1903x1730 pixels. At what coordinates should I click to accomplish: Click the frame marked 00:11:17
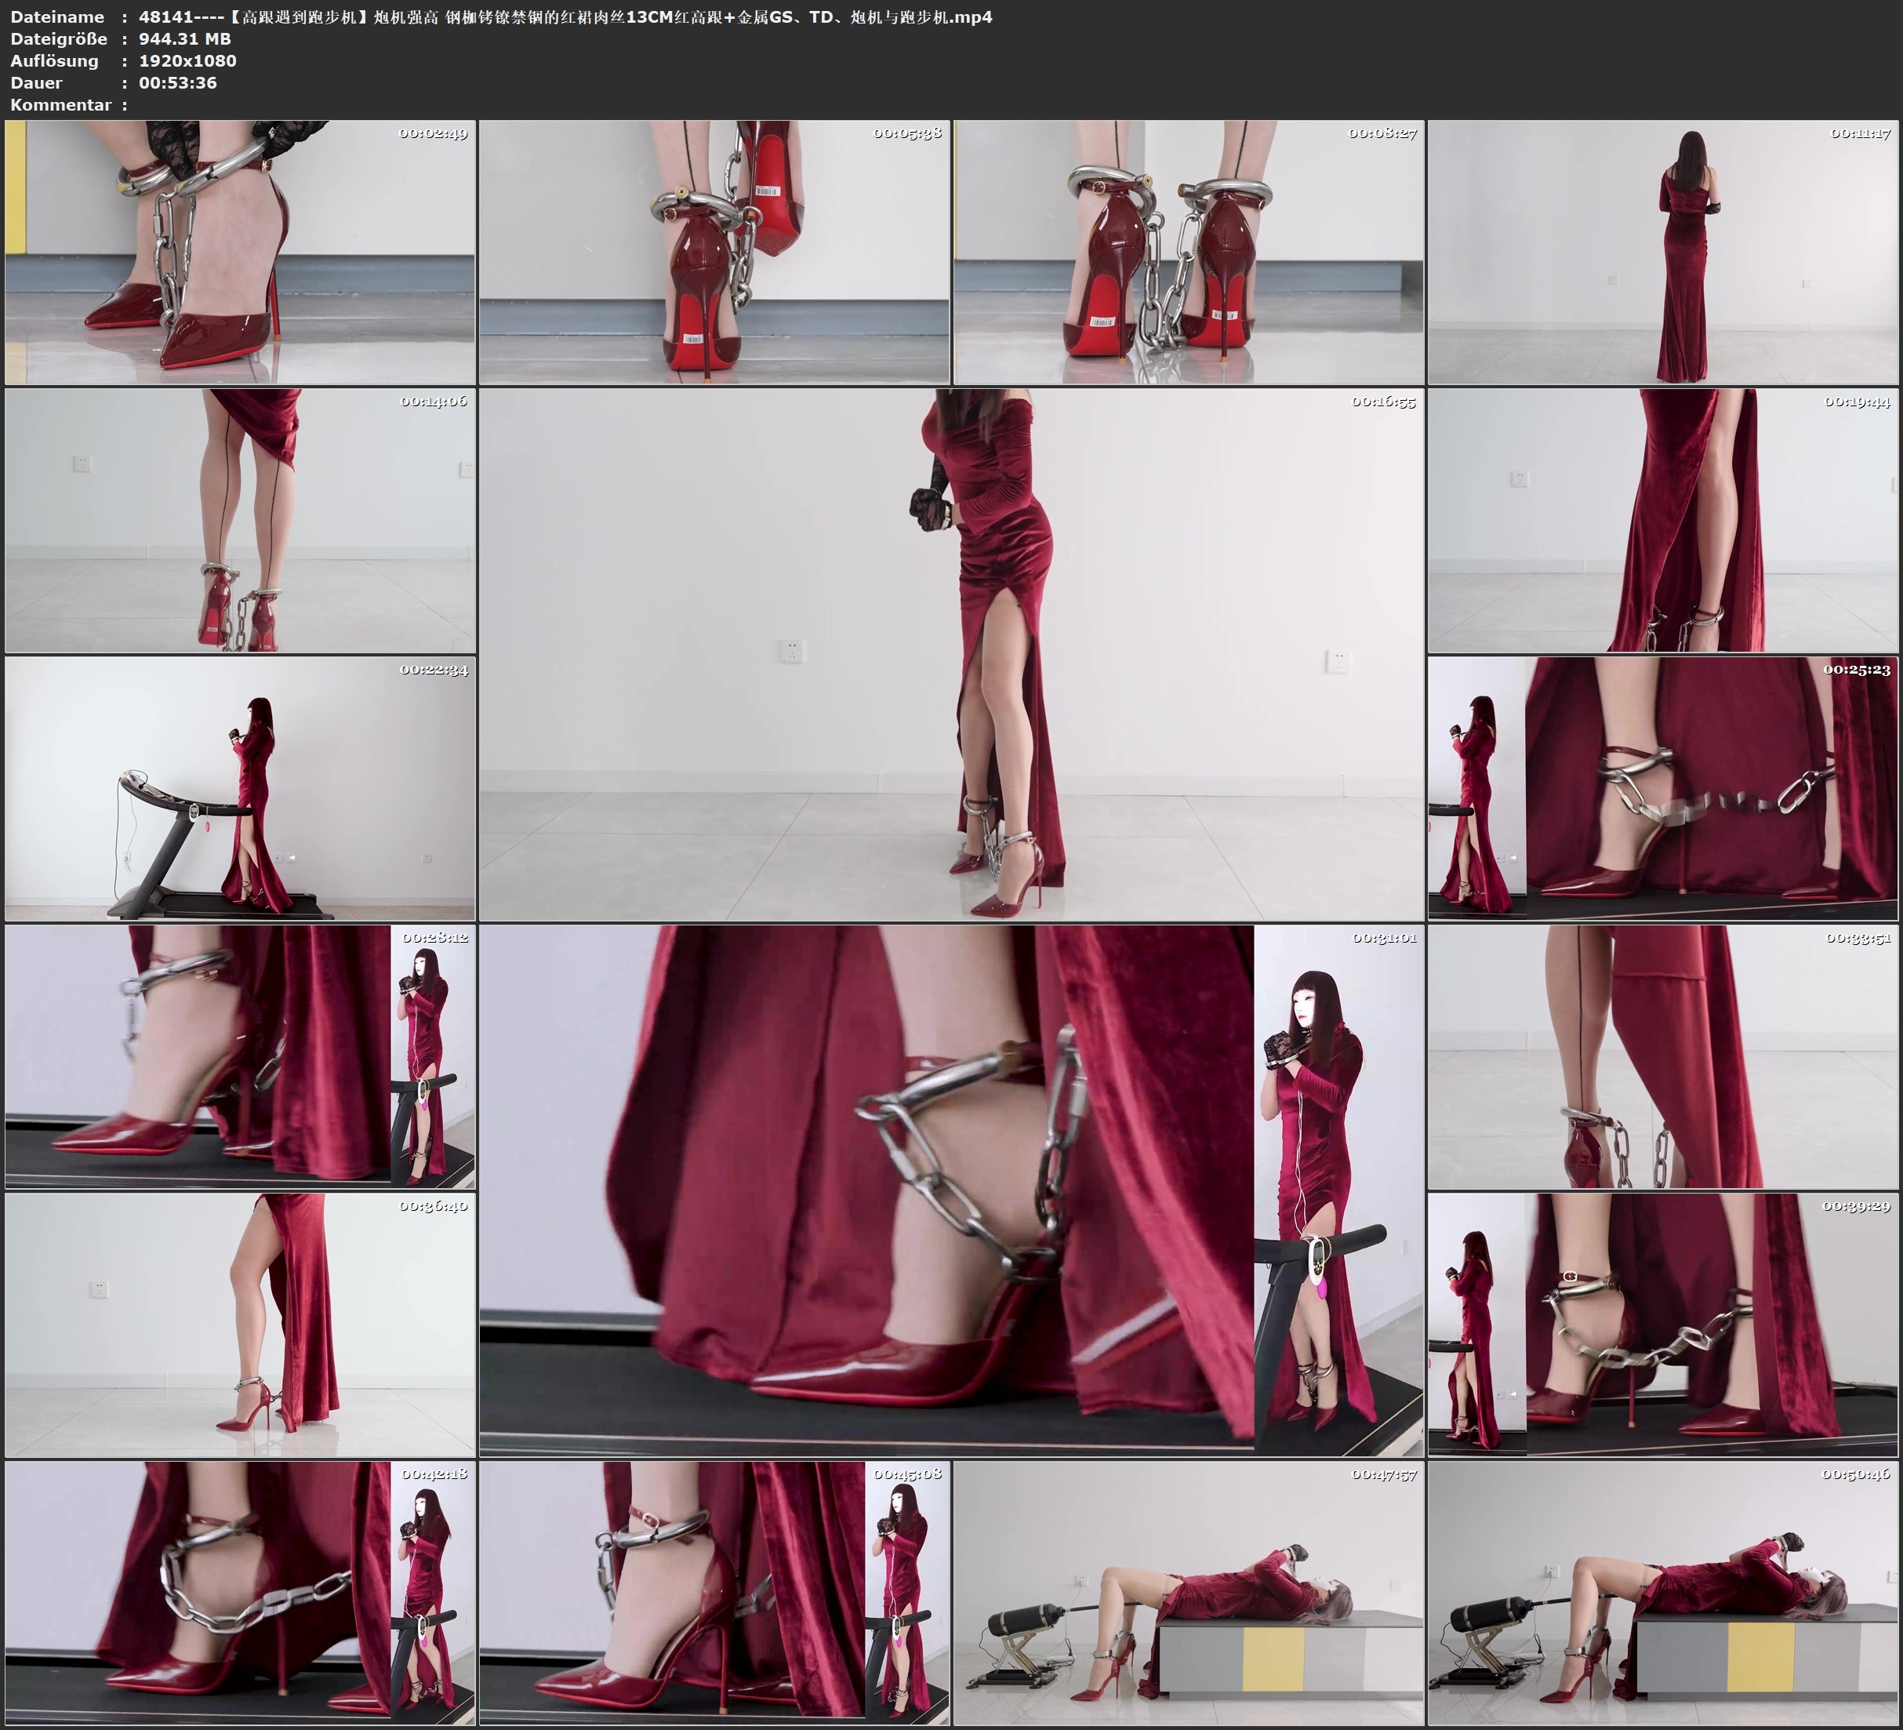point(1663,253)
